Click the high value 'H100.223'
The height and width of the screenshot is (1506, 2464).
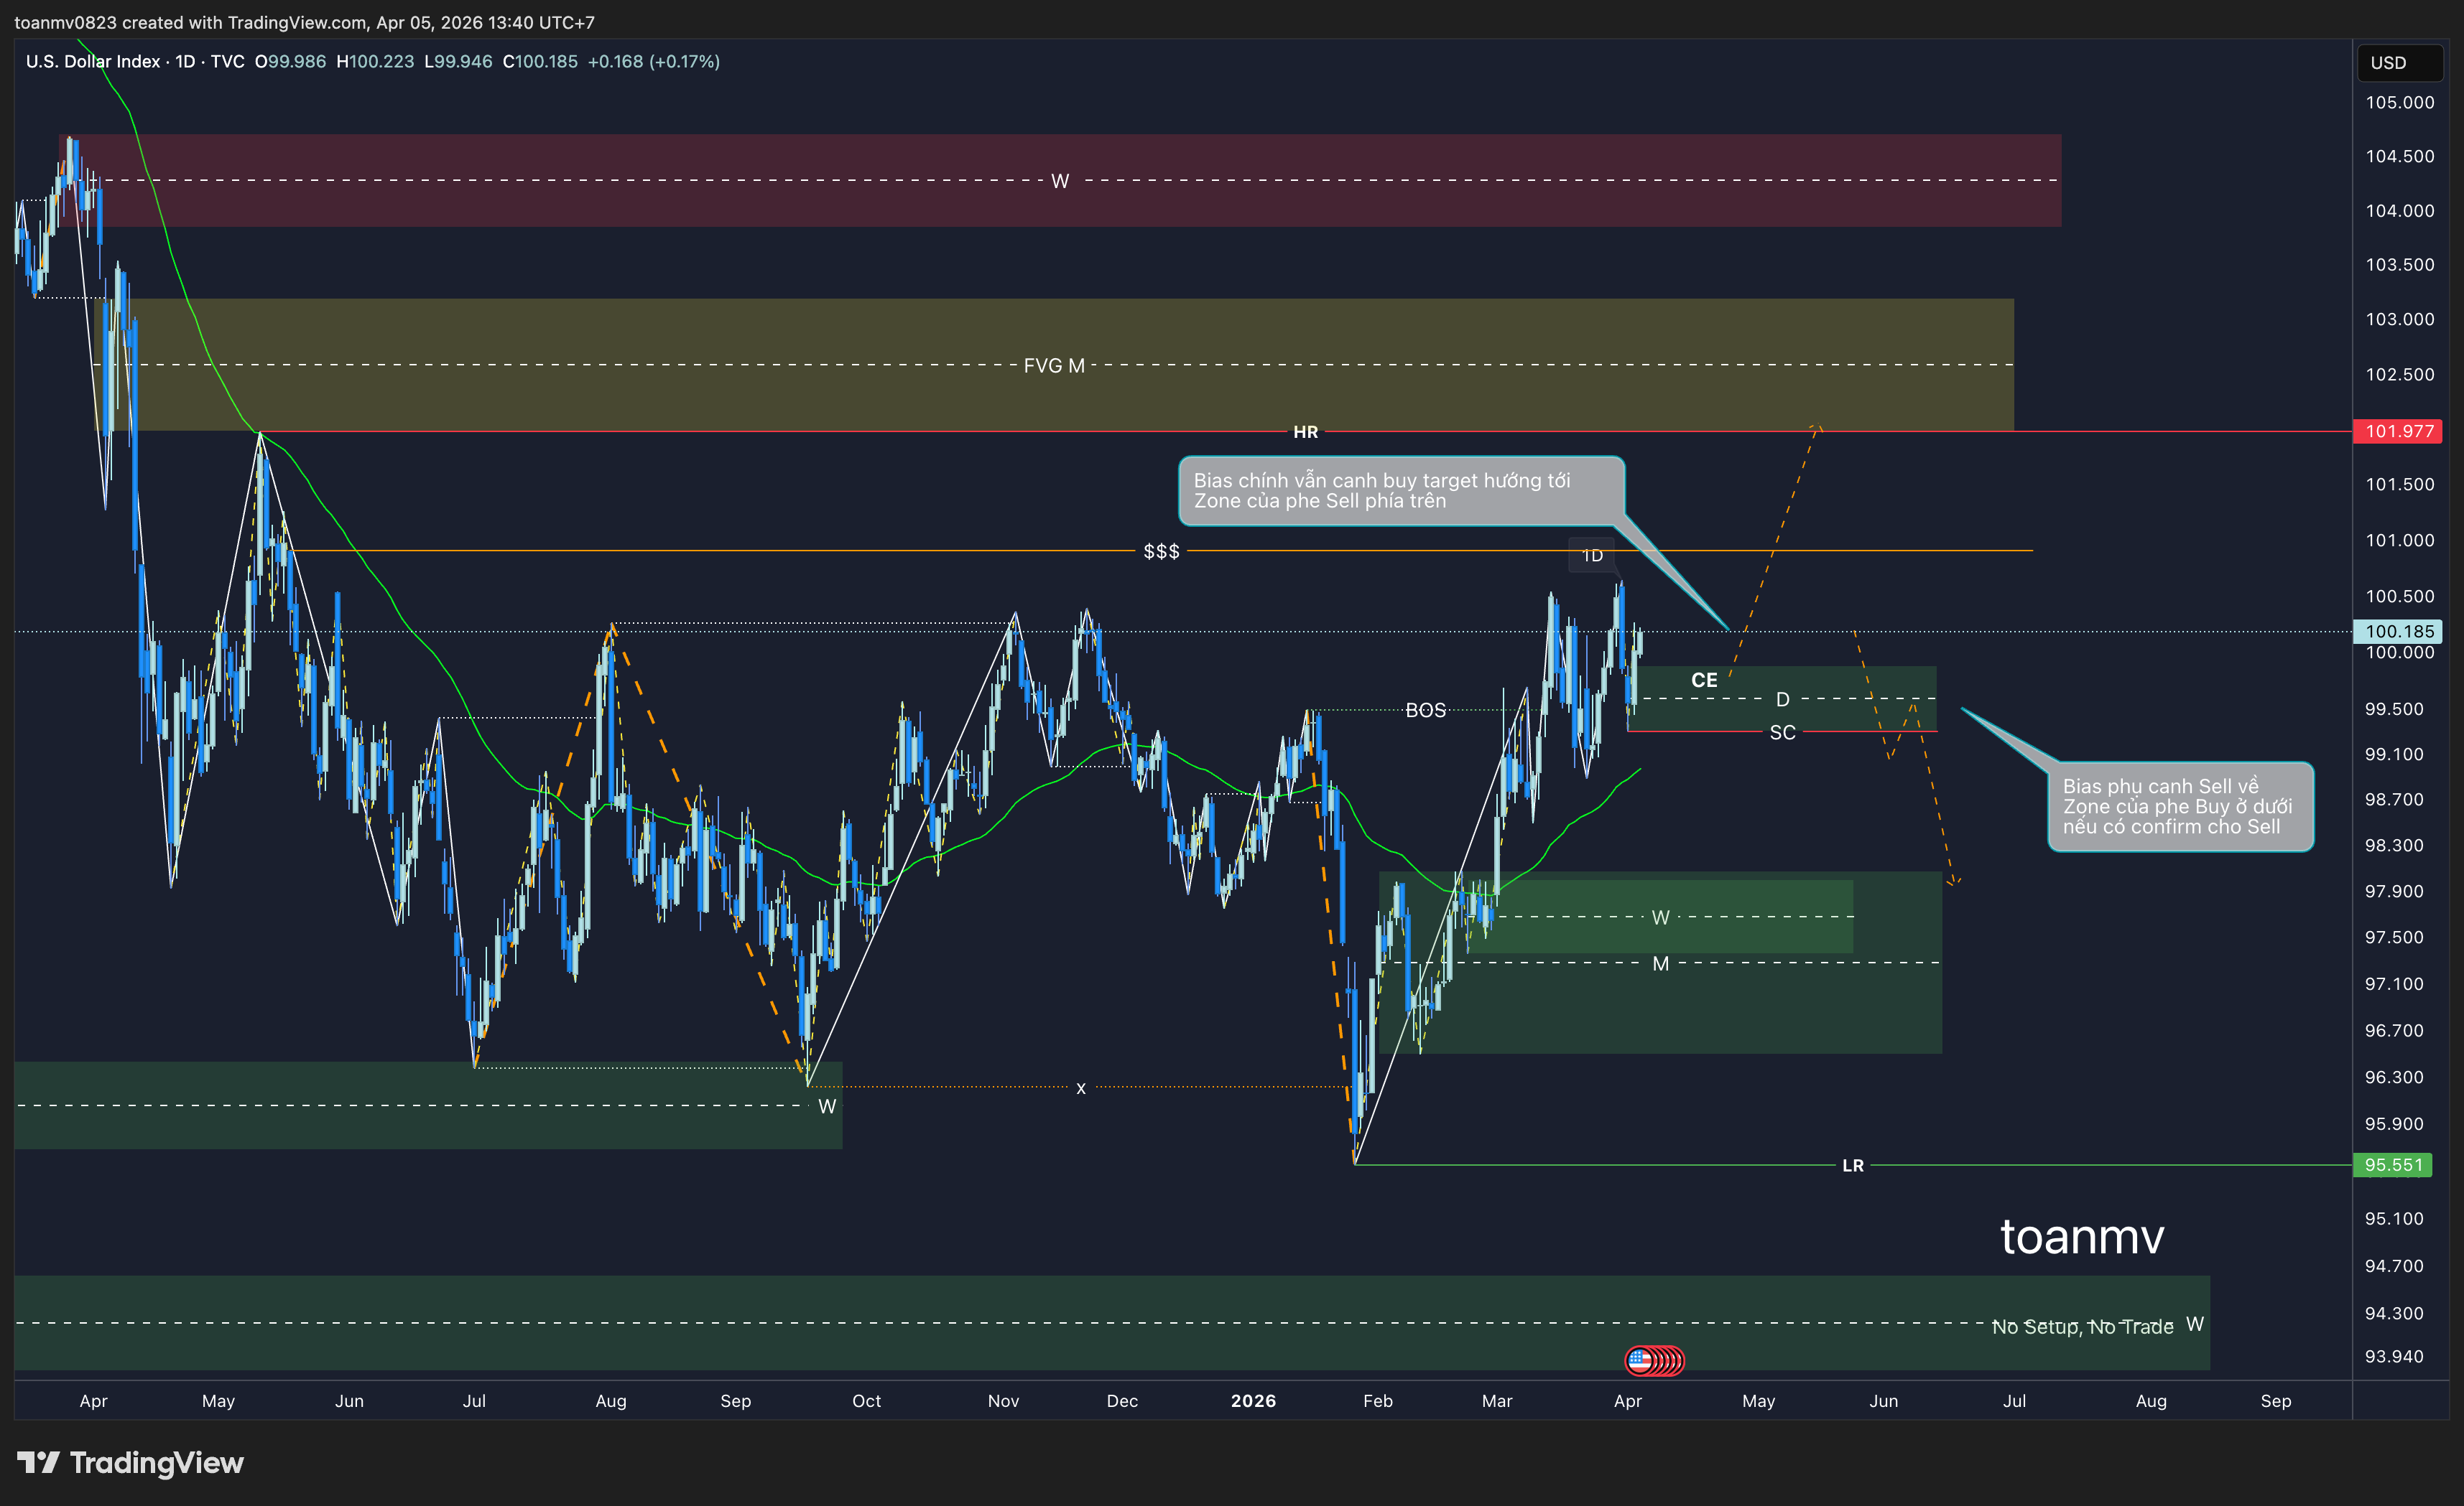(375, 61)
